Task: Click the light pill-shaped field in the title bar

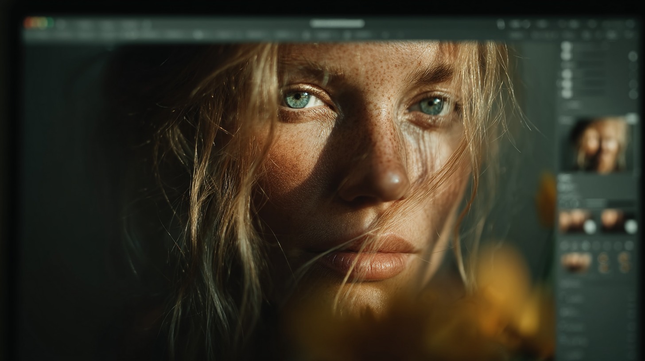Action: click(337, 23)
